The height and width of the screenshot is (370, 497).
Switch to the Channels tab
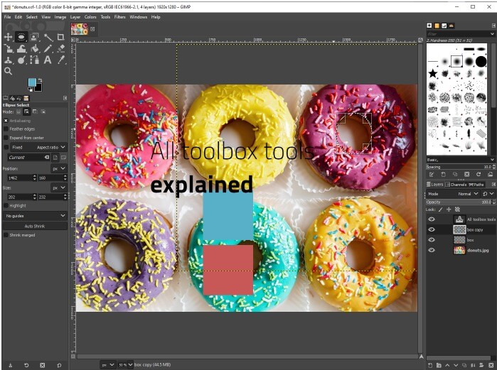point(456,184)
